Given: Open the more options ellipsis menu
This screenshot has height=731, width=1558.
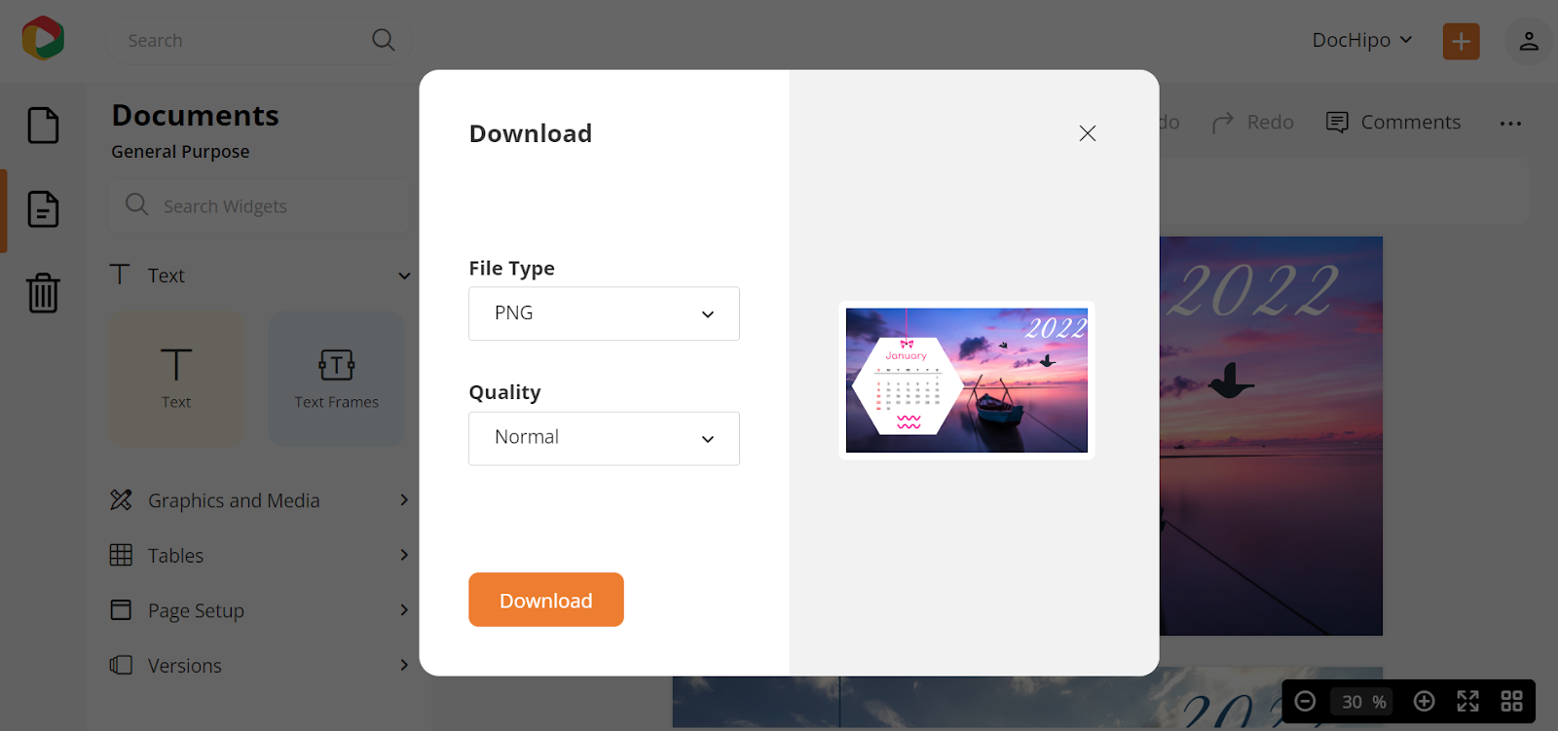Looking at the screenshot, I should click(1510, 124).
